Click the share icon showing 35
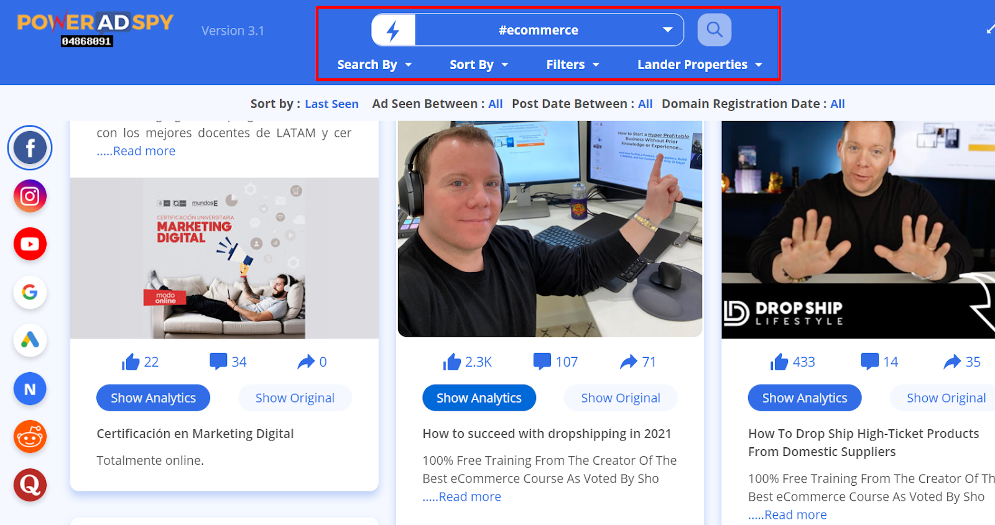This screenshot has height=525, width=995. pos(953,362)
